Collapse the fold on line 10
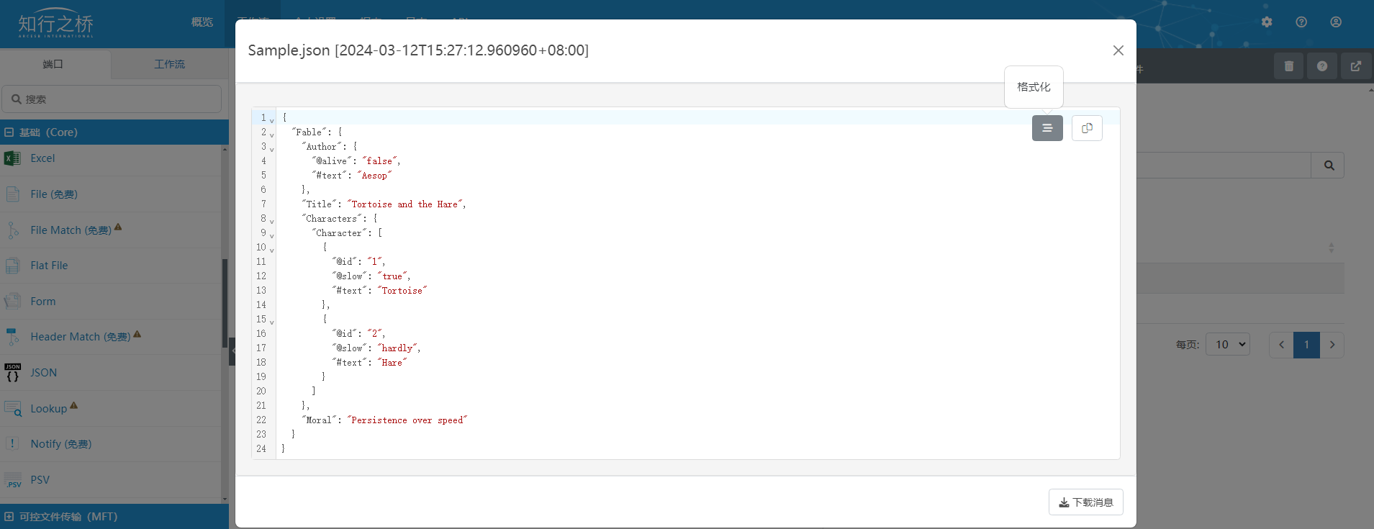 271,250
